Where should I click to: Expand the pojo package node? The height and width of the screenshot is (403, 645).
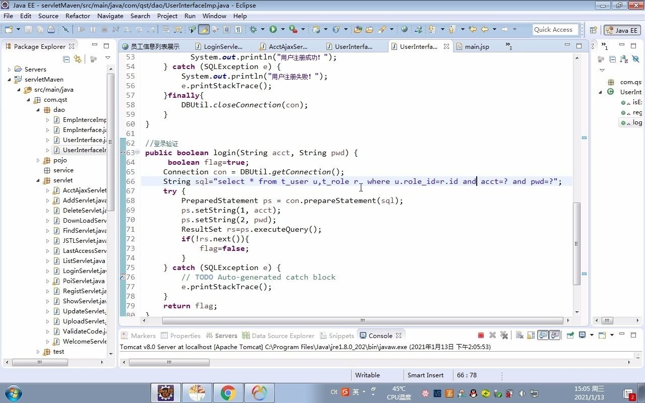coord(38,160)
